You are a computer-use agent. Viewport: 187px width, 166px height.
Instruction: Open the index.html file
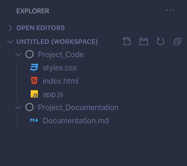click(x=61, y=81)
